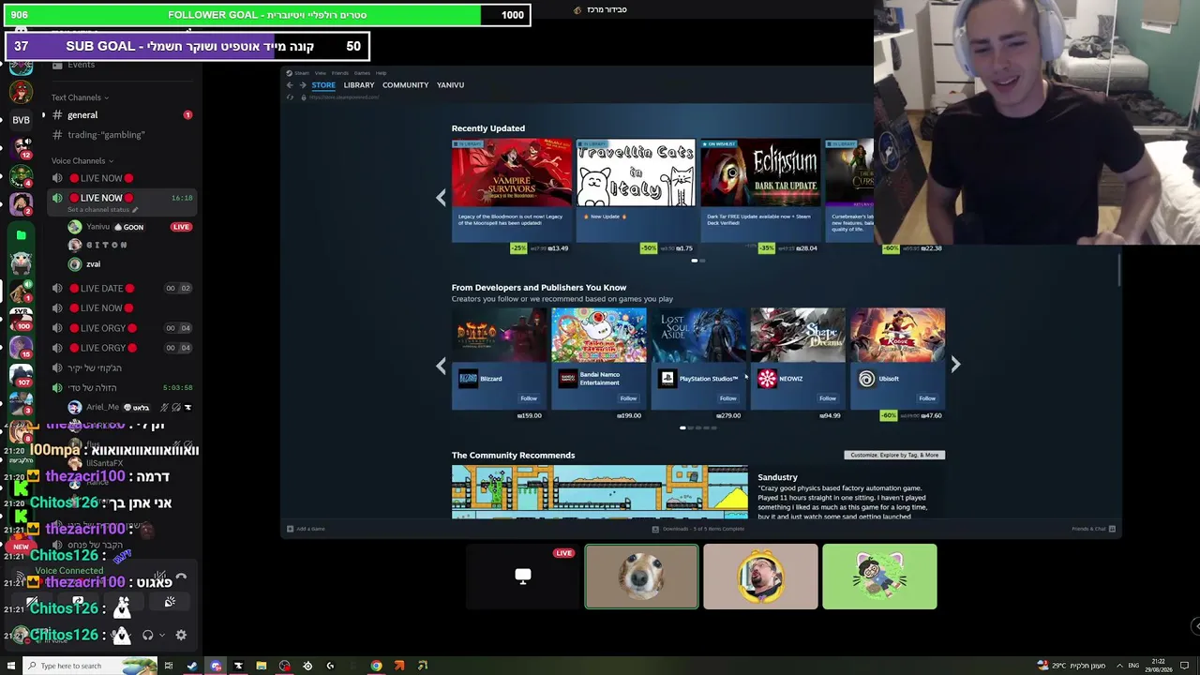Select the developers carousel page dots
1200x675 pixels.
tap(698, 427)
